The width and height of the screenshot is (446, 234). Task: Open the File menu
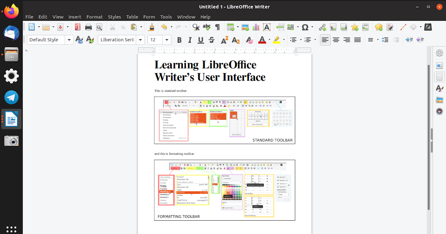click(x=29, y=17)
